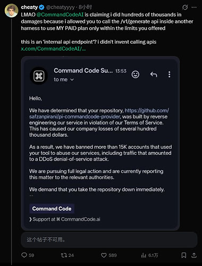
Task: Click the Command Code signature button
Action: (x=52, y=209)
